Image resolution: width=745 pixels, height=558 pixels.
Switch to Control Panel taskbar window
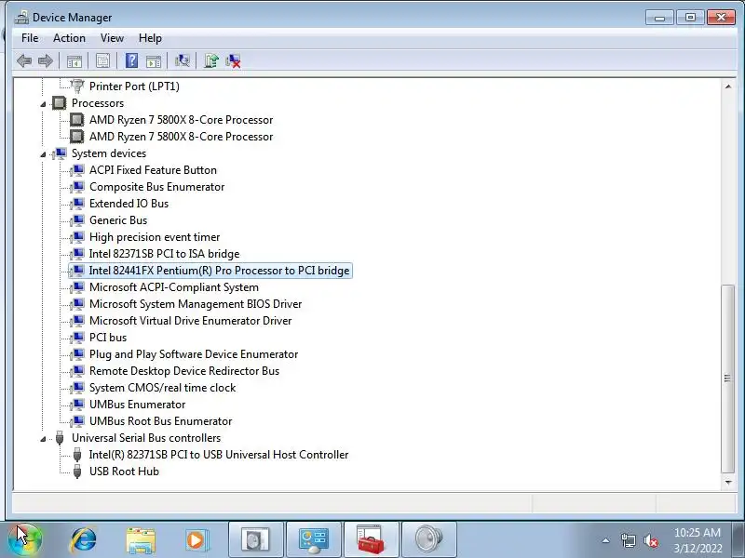(313, 539)
